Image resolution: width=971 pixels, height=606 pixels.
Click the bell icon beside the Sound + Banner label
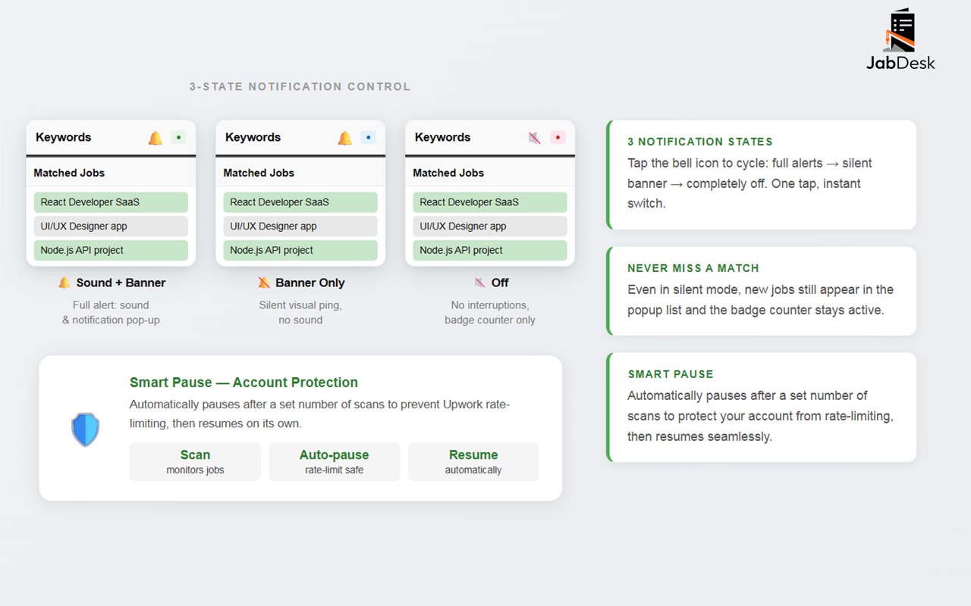pyautogui.click(x=64, y=283)
